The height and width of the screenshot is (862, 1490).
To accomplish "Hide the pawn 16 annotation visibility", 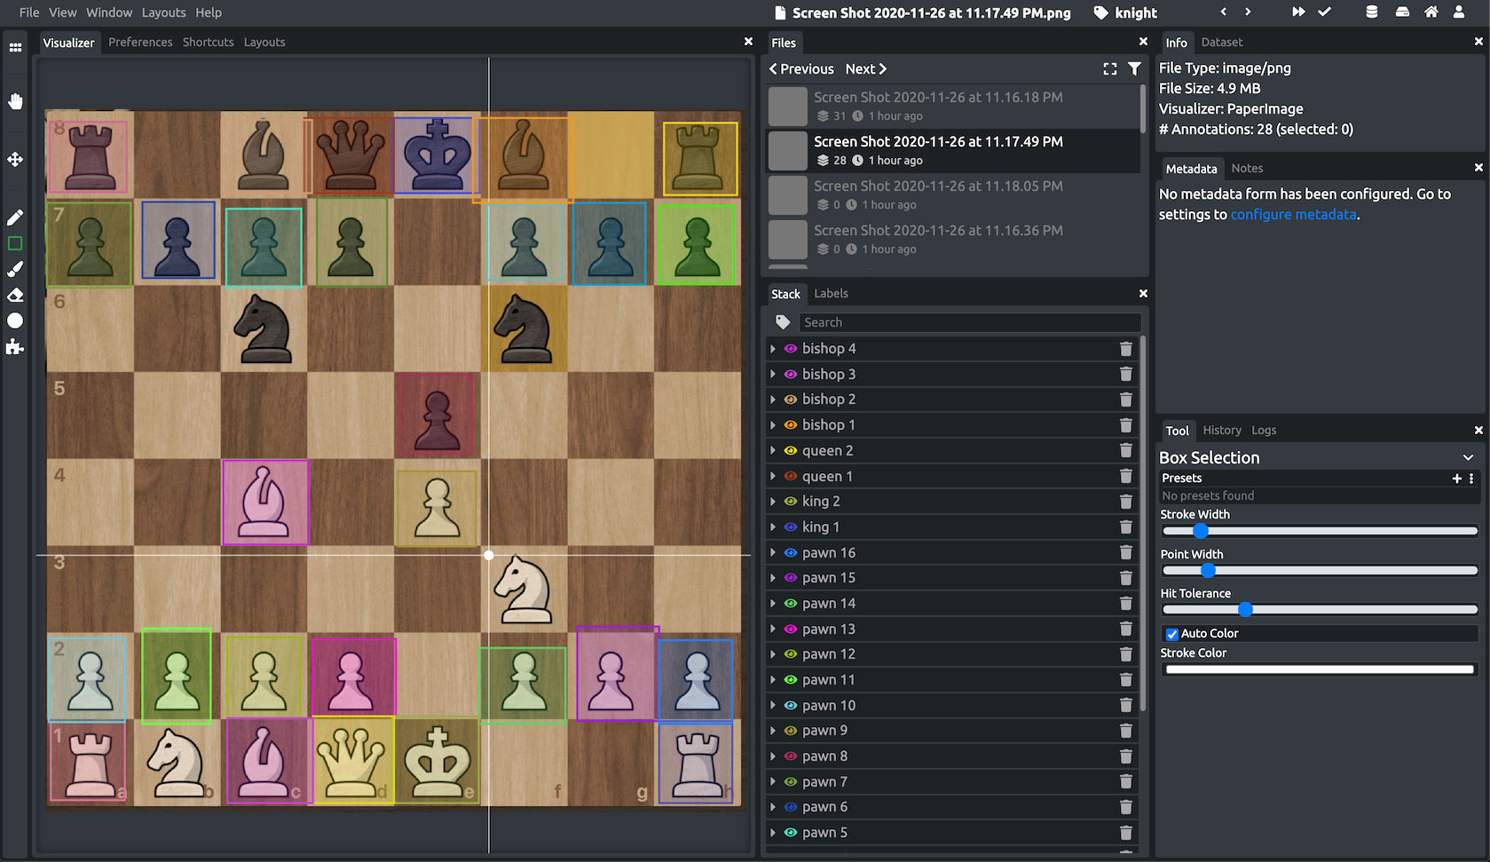I will 791,552.
